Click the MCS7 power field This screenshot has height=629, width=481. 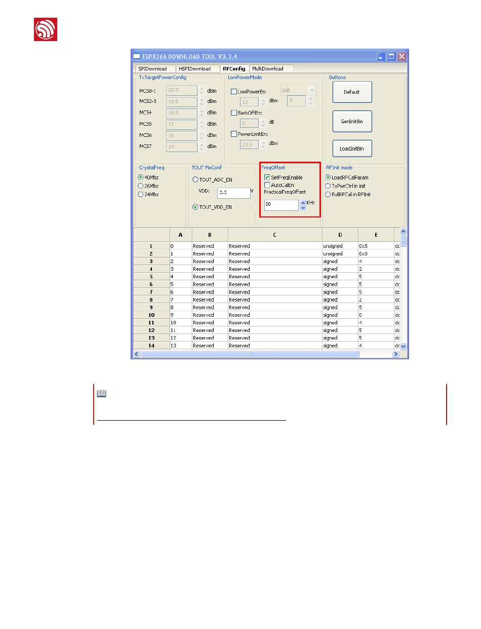(182, 147)
